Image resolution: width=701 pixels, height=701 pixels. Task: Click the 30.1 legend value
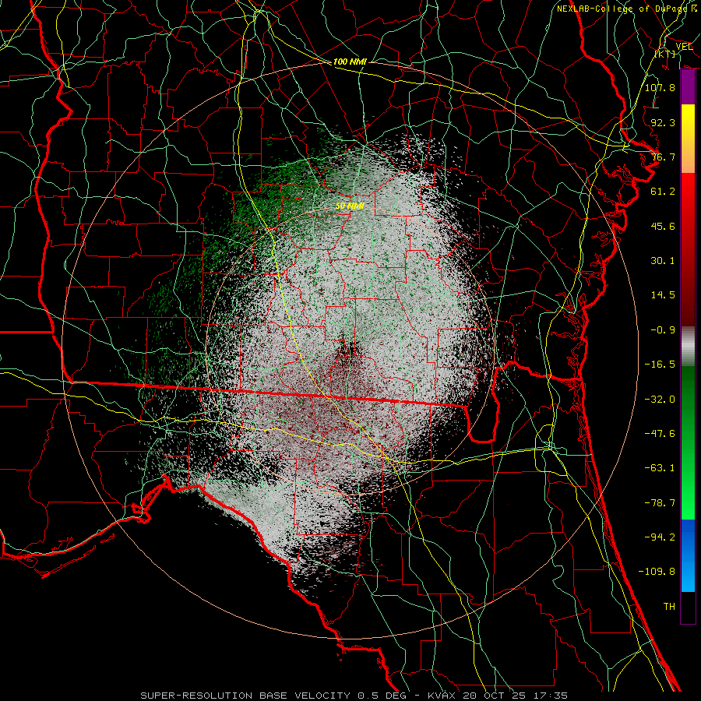(x=663, y=261)
